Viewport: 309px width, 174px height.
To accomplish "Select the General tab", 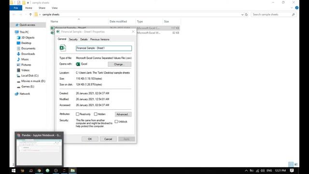I will pos(62,39).
